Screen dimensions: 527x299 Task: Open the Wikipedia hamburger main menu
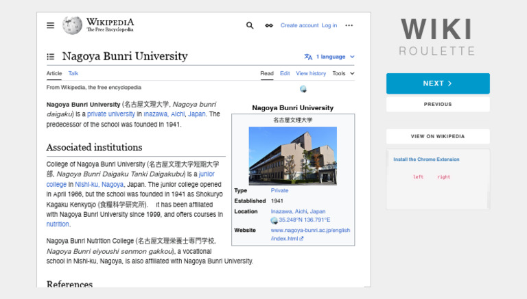[50, 25]
